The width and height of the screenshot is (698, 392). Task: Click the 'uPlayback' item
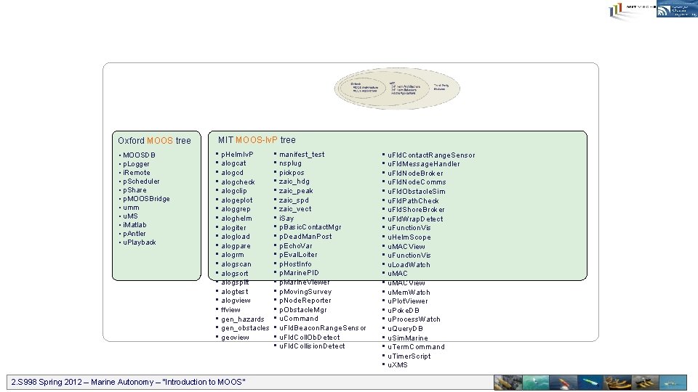[140, 242]
